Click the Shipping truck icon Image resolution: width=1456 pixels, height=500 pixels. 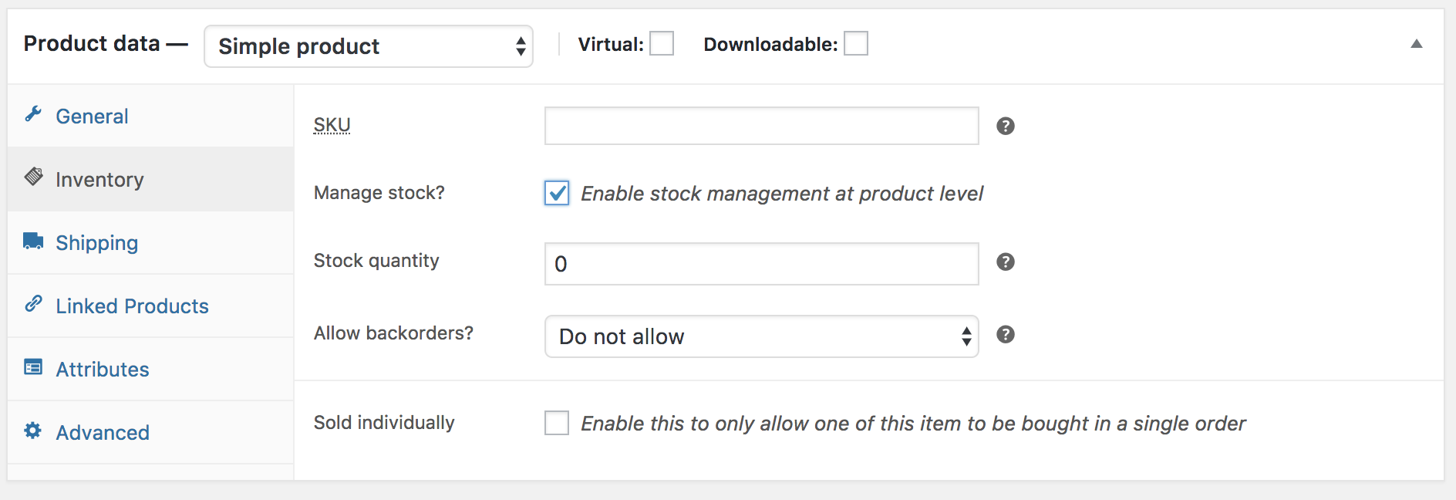(33, 241)
